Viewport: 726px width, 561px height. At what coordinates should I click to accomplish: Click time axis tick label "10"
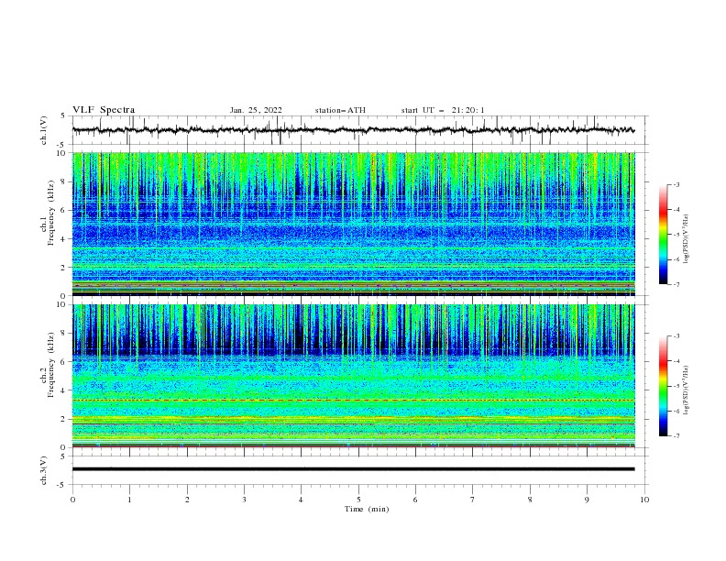[x=644, y=500]
